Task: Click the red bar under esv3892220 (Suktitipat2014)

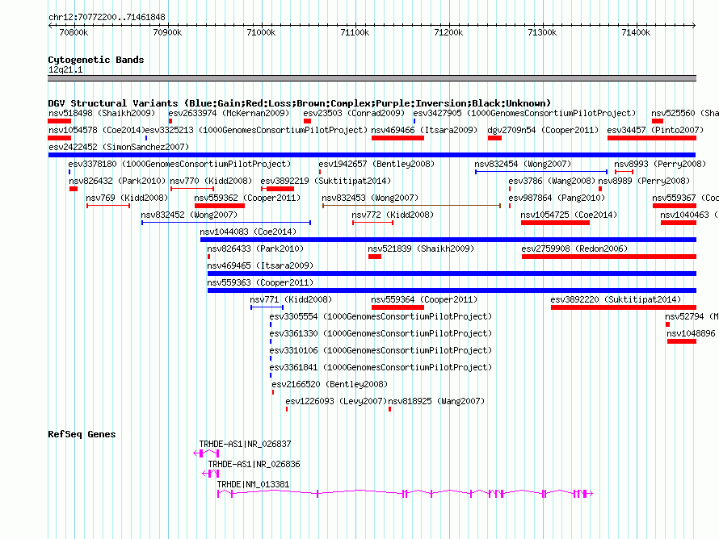Action: 624,307
